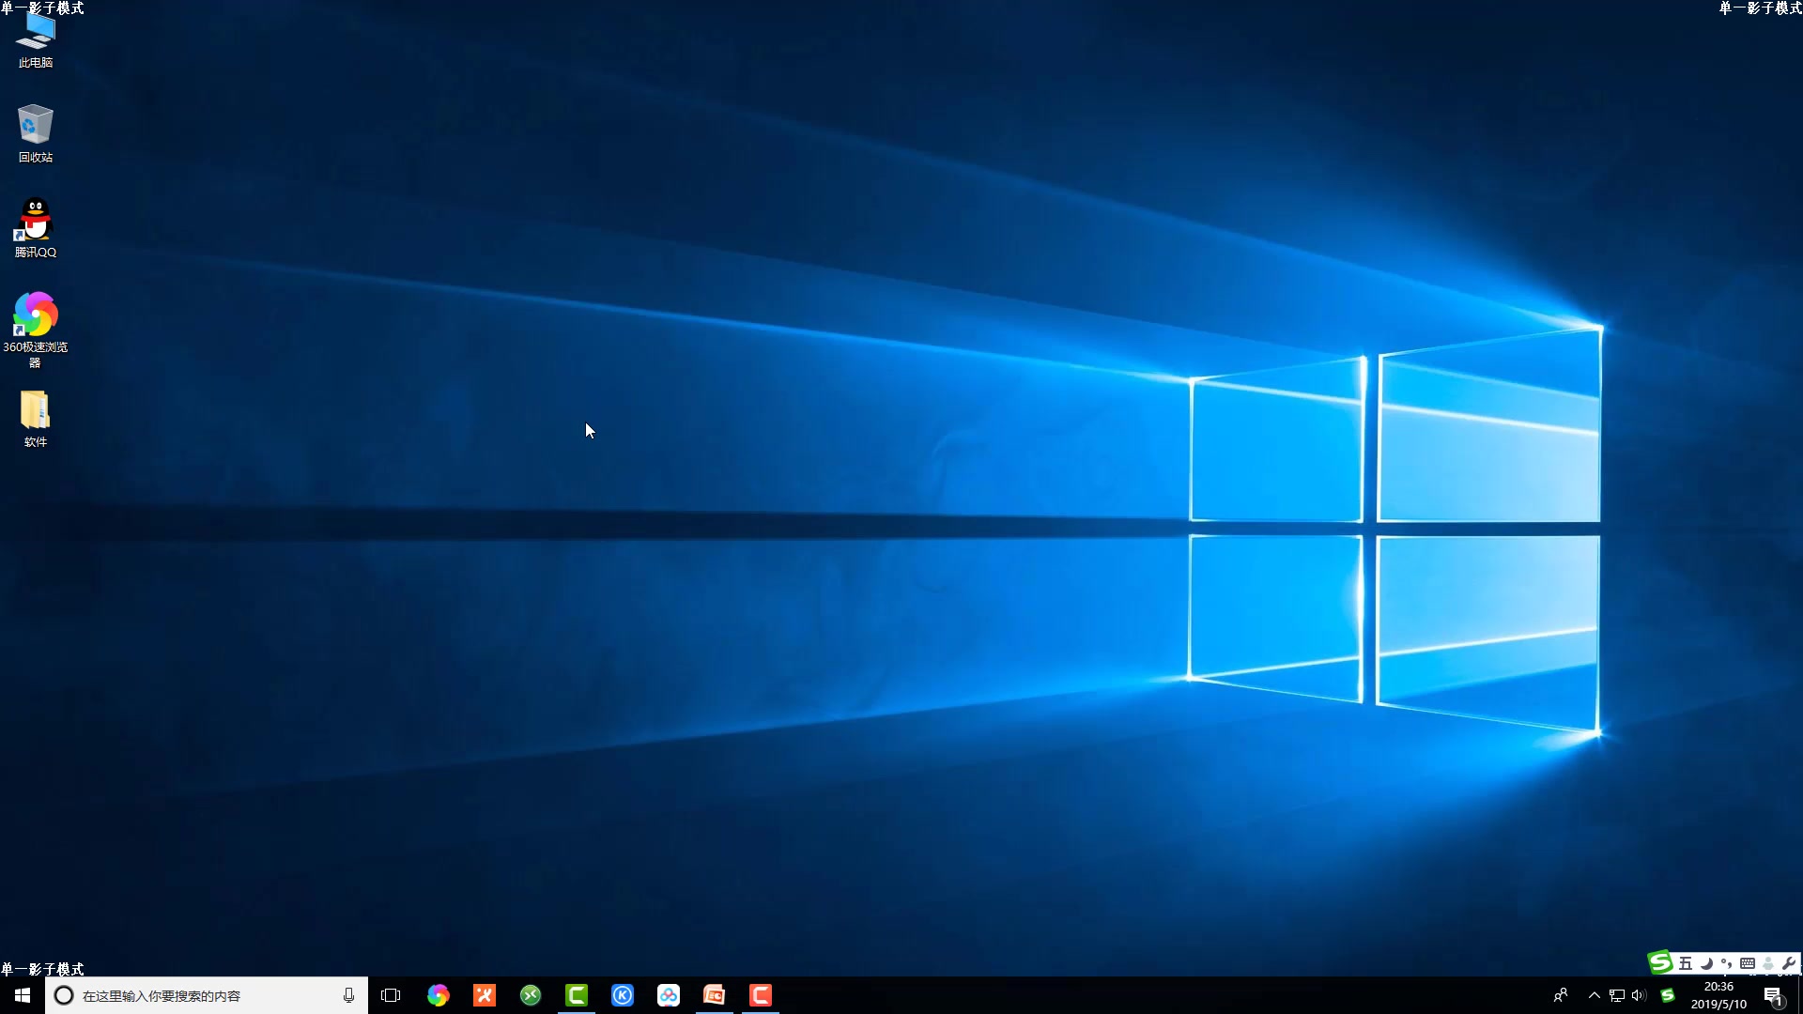Open Baidu Netdisk cloud taskbar icon
The width and height of the screenshot is (1803, 1014).
click(669, 995)
